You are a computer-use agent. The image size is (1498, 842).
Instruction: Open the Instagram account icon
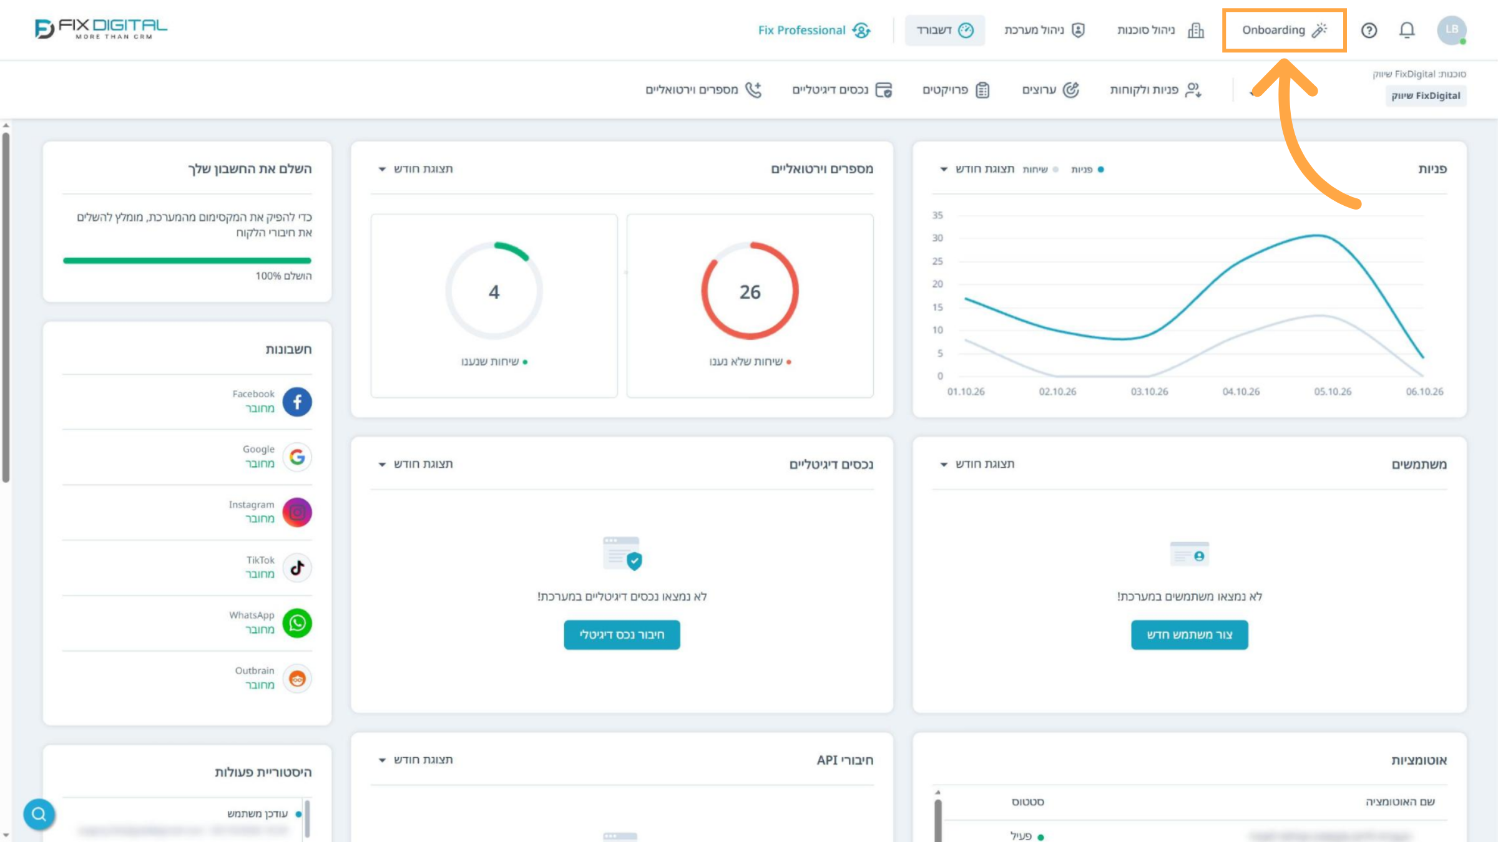297,512
